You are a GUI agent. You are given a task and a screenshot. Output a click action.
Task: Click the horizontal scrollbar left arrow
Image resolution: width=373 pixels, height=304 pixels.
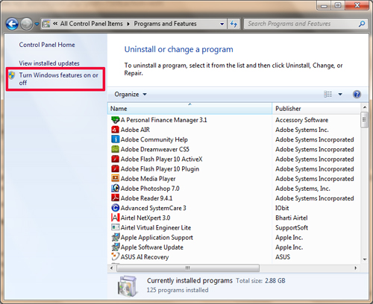[x=112, y=268]
